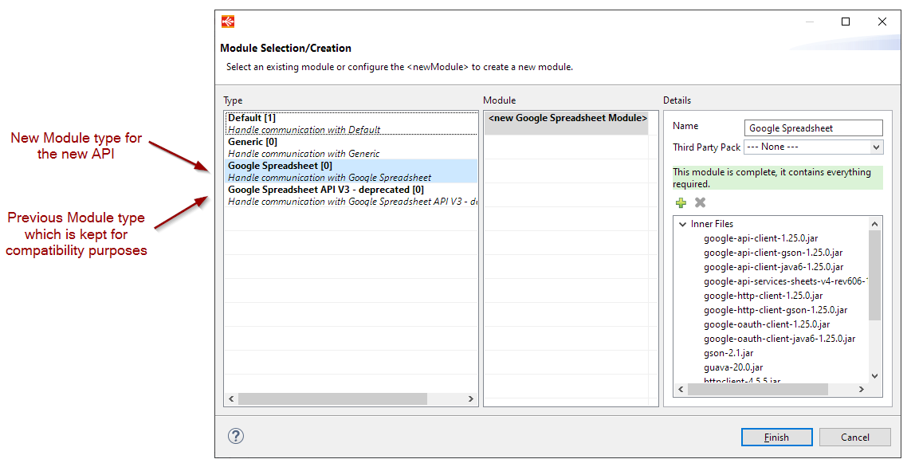Click Type list scroll left arrow

(x=231, y=399)
